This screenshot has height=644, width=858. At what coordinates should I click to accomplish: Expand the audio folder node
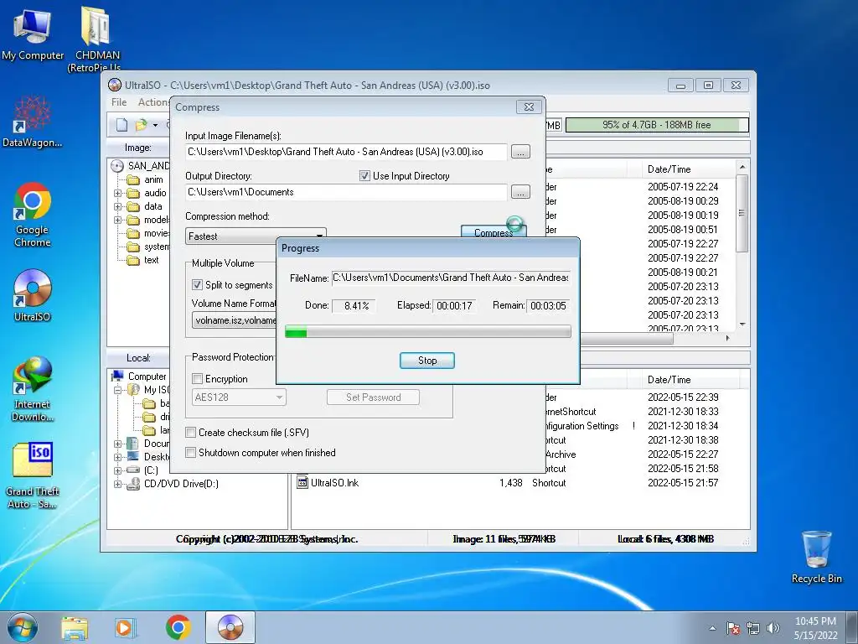coord(117,194)
